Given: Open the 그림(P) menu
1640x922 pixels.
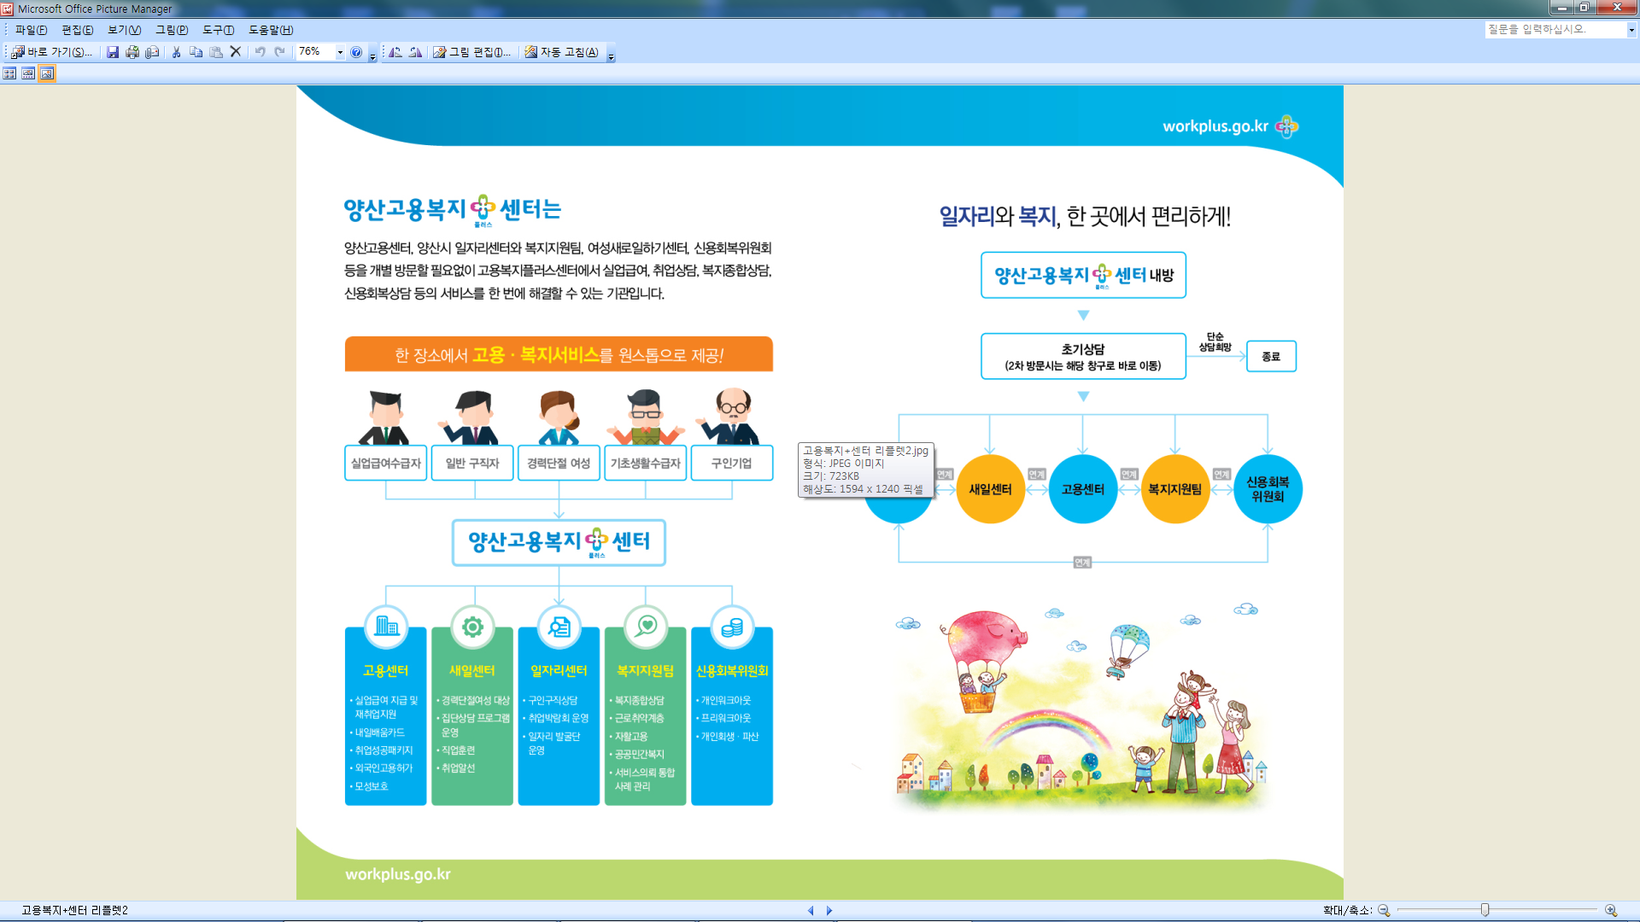Looking at the screenshot, I should 172,30.
